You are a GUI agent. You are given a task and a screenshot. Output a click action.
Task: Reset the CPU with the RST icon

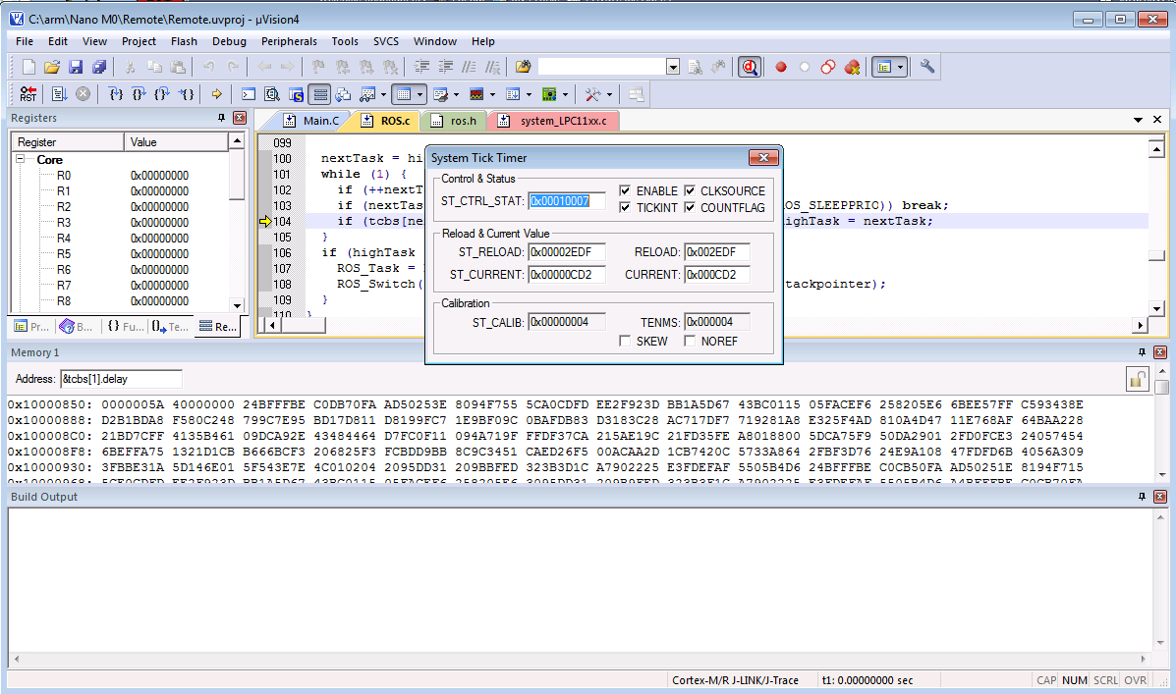28,94
